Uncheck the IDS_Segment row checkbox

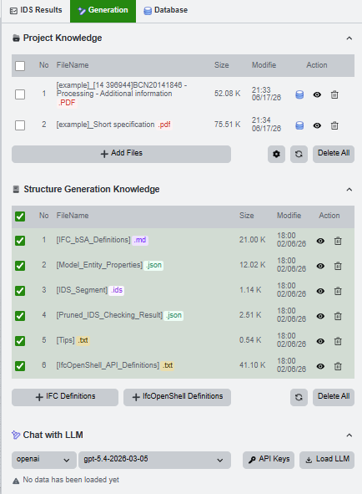20,291
